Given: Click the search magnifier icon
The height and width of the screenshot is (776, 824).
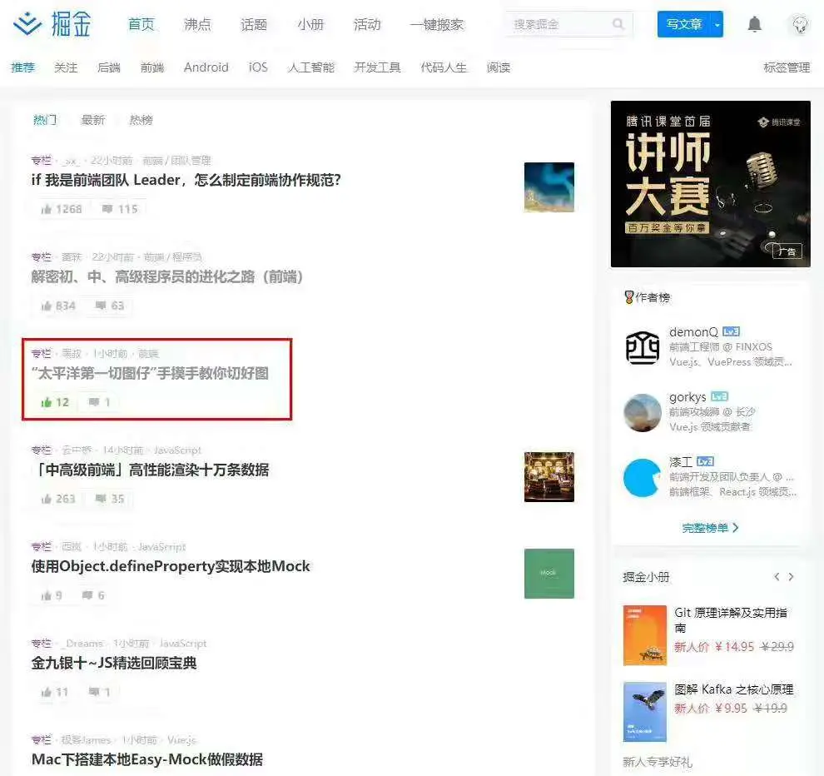Looking at the screenshot, I should (x=618, y=24).
